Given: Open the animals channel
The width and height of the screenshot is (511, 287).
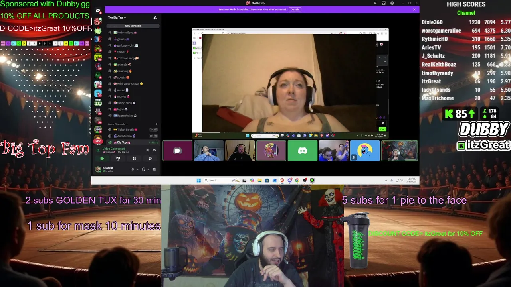Looking at the screenshot, I should 133,65.
